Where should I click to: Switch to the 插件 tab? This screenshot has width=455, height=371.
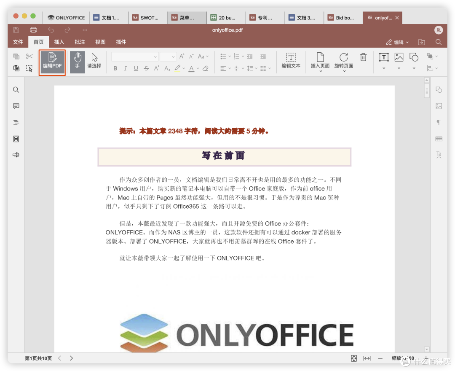click(x=121, y=42)
